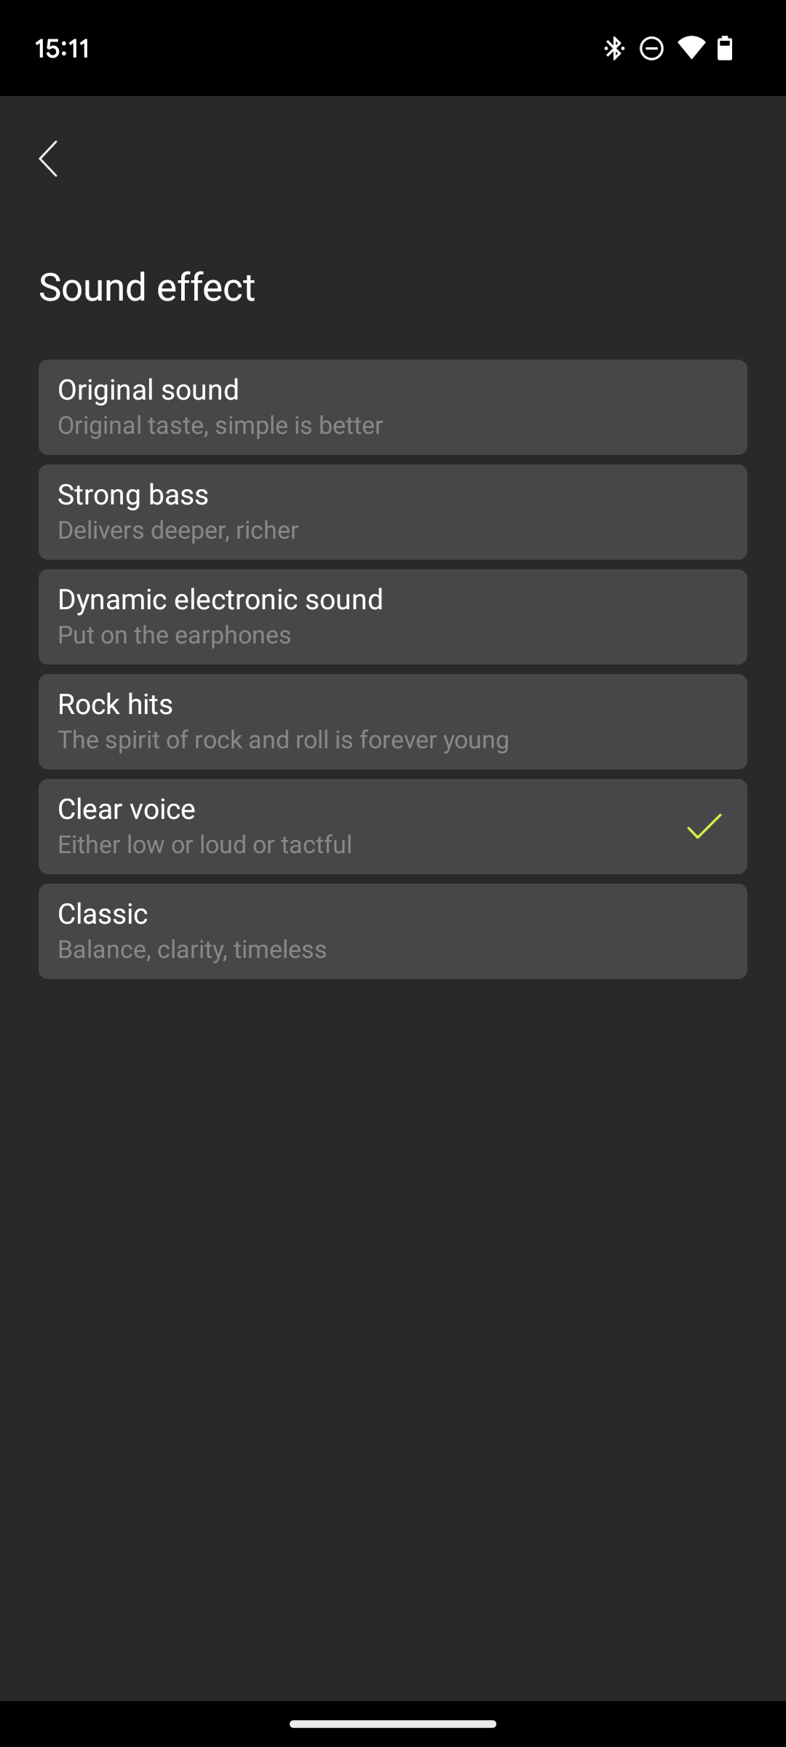Tap 'Balance, clarity, timeless' description
The image size is (786, 1747).
(x=192, y=950)
